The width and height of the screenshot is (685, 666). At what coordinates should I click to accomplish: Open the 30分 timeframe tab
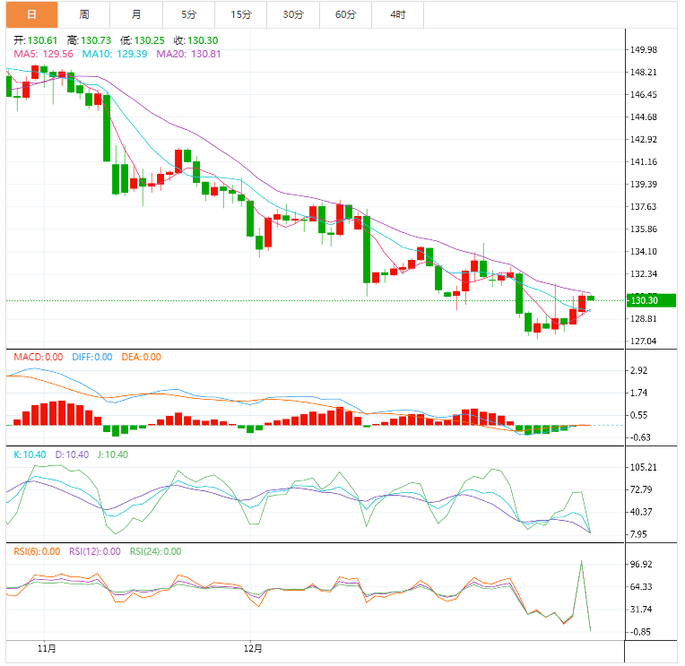[293, 14]
